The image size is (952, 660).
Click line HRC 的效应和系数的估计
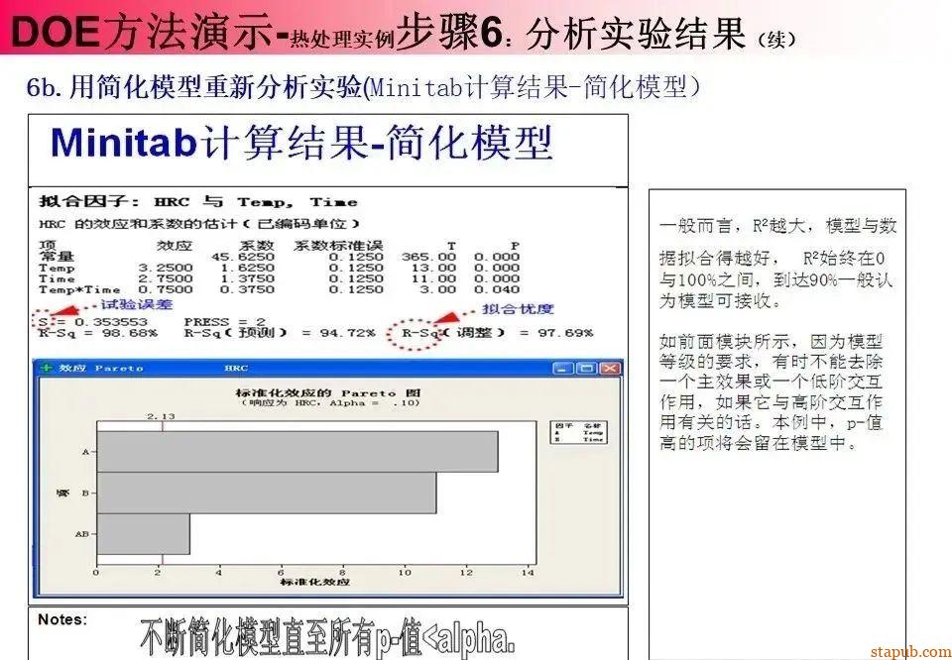tap(199, 224)
